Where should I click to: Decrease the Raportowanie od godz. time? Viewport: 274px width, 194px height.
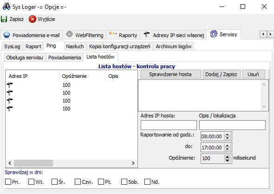coord(228,138)
